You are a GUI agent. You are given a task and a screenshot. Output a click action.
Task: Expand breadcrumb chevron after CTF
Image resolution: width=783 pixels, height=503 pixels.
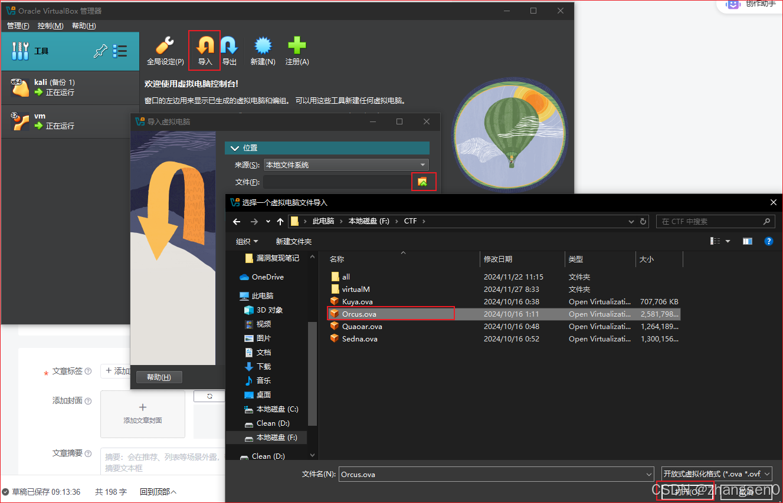tap(424, 222)
